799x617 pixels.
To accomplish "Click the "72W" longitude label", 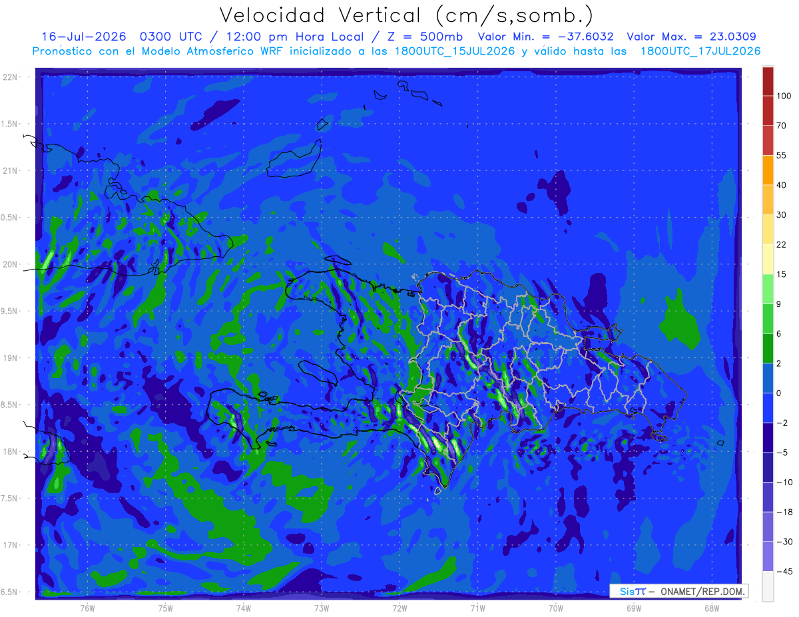I will point(400,608).
